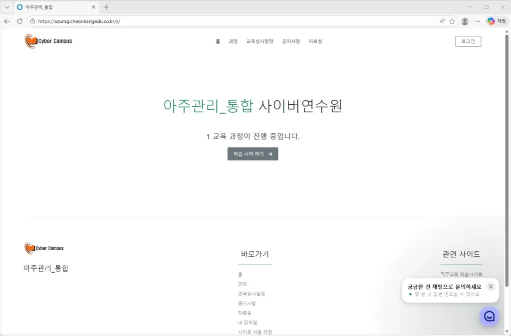Click the favorites star in the address bar
The height and width of the screenshot is (336, 511).
[x=453, y=21]
